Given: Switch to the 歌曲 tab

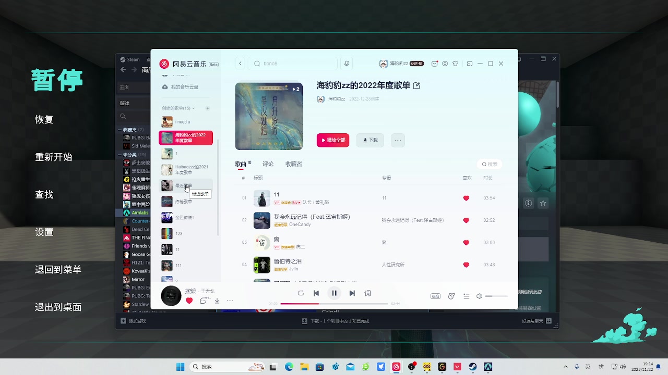Looking at the screenshot, I should (x=241, y=164).
